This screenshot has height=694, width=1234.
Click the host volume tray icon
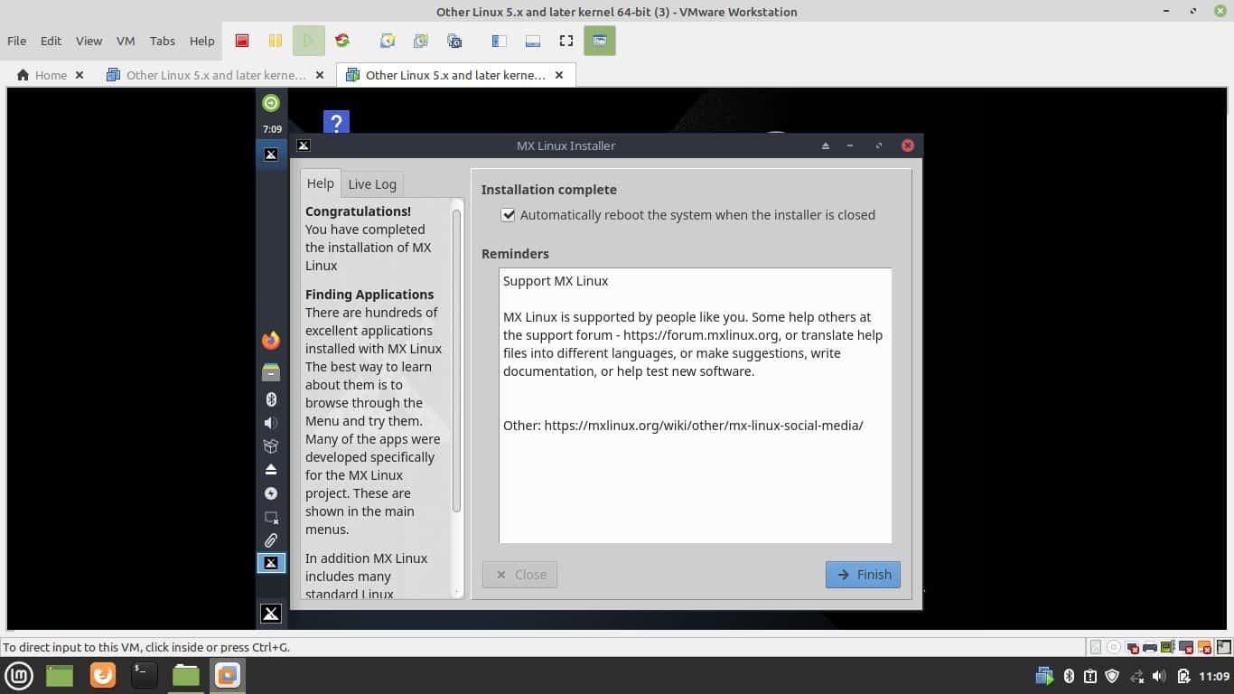tap(1160, 676)
